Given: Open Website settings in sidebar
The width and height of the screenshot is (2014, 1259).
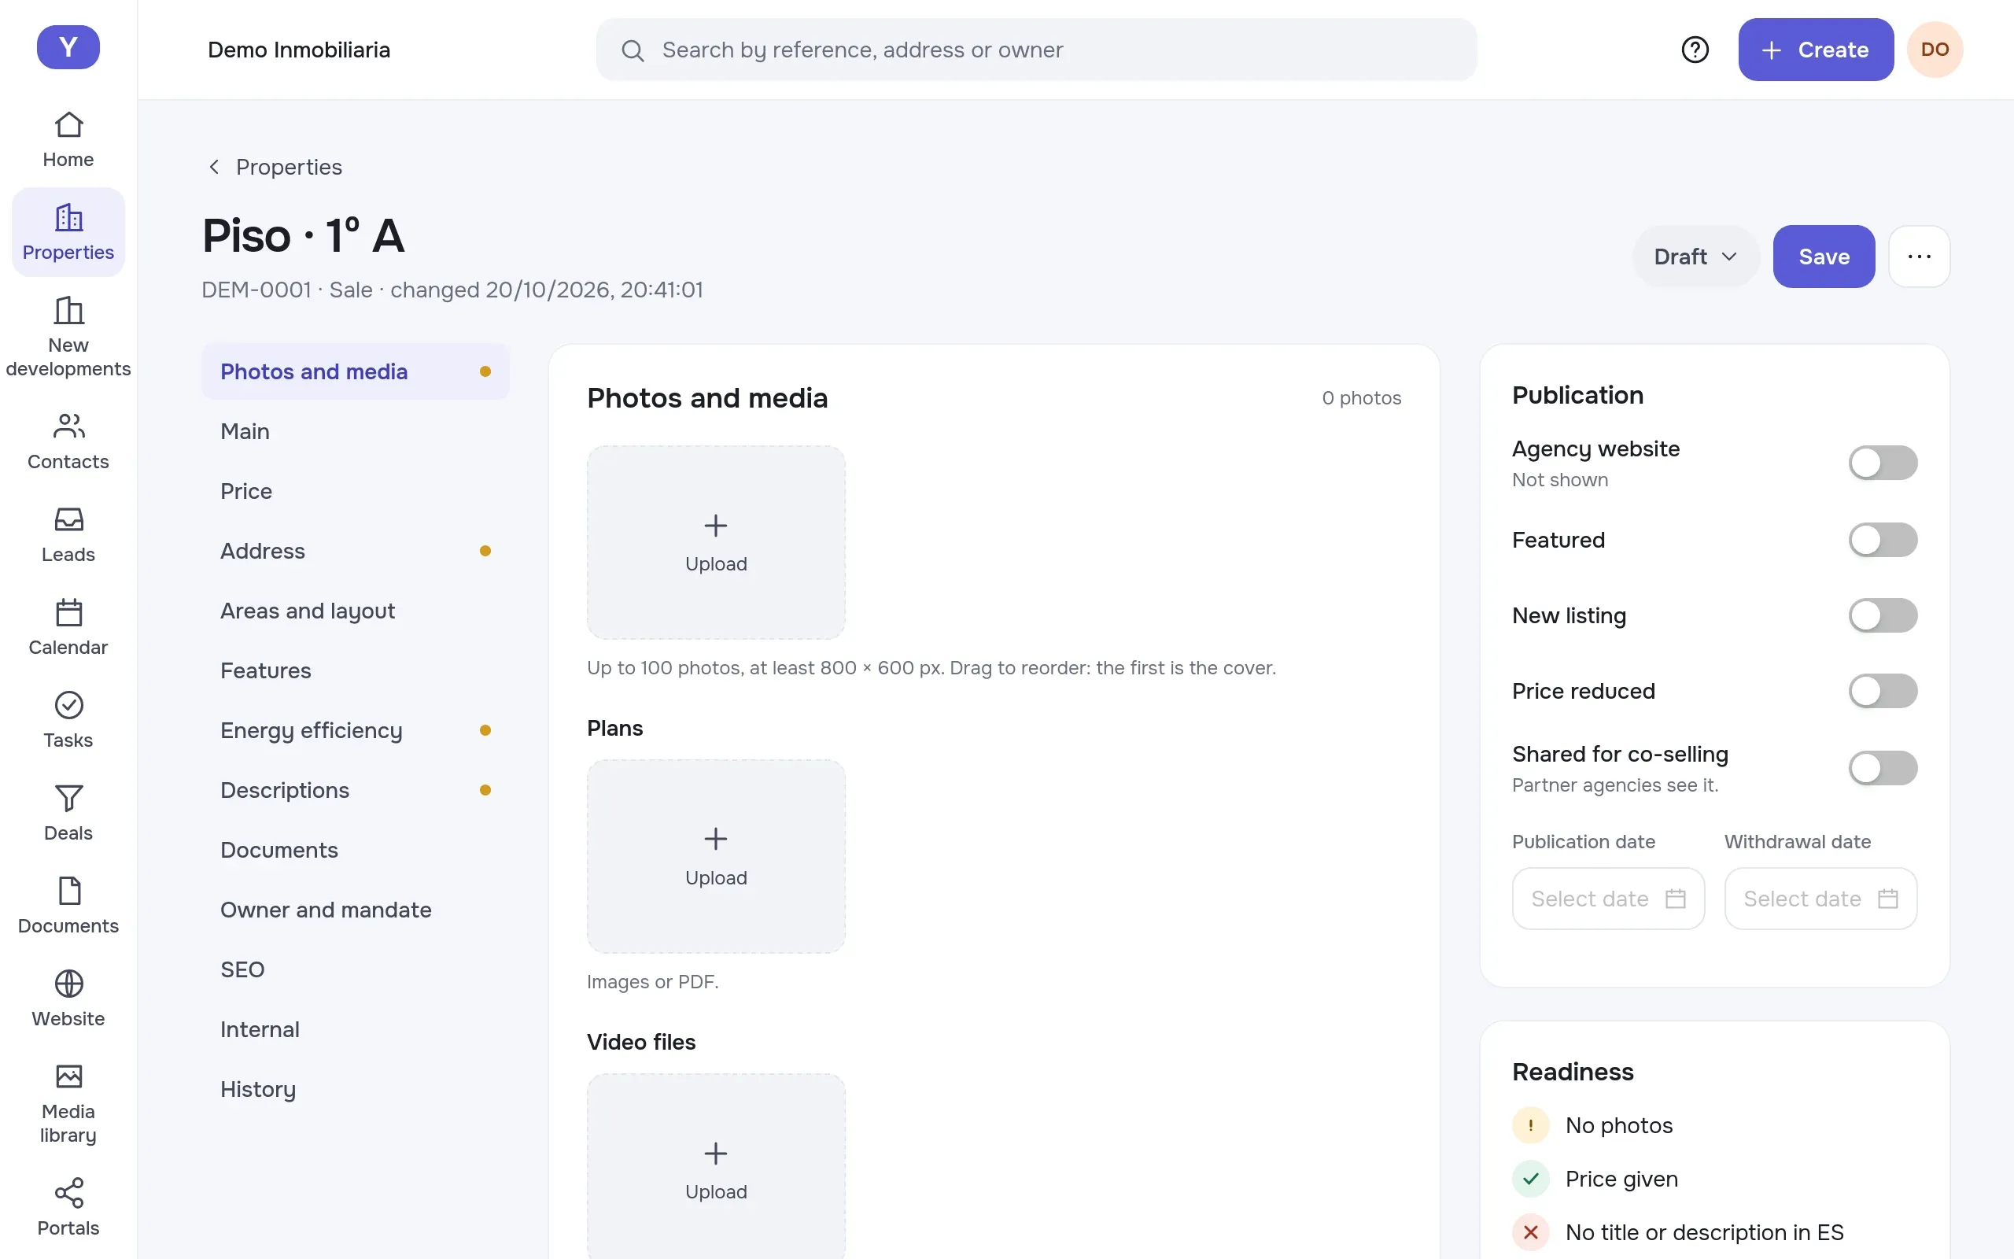Looking at the screenshot, I should coord(68,999).
